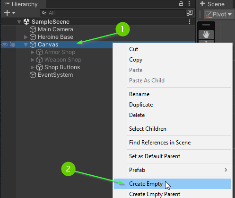235x198 pixels.
Task: Click the Hierarchy list icon on the tab
Action: point(7,4)
